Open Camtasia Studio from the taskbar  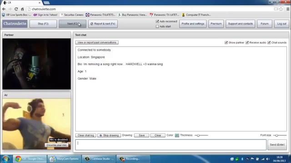click(99, 159)
